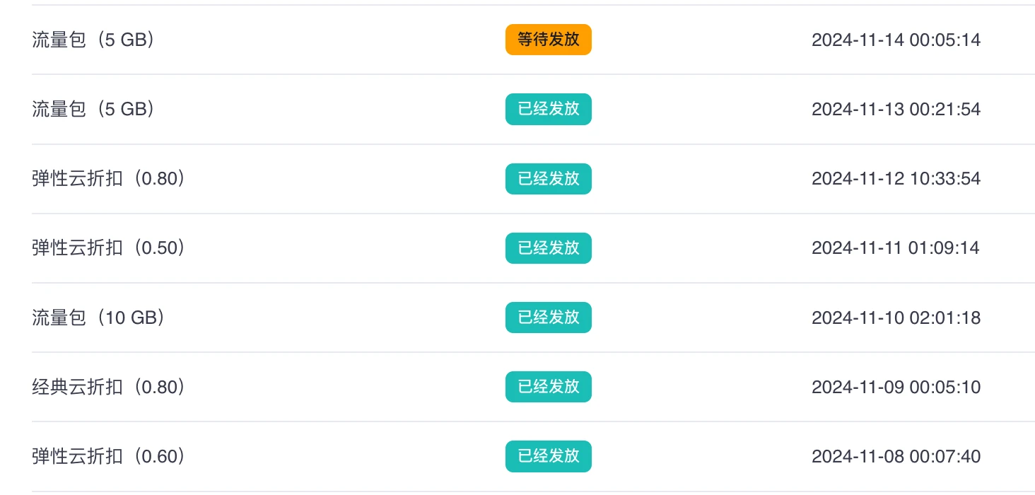Select the 流量包（5 GB）entry awaiting distribution

[x=93, y=40]
